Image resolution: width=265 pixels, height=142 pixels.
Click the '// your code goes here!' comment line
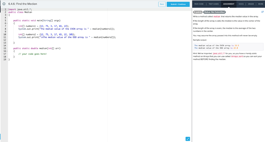tap(32, 54)
